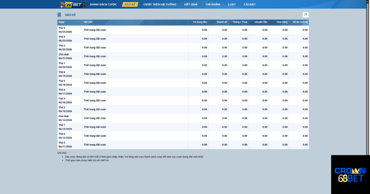Open Danh Sách Cược menu

103,4
